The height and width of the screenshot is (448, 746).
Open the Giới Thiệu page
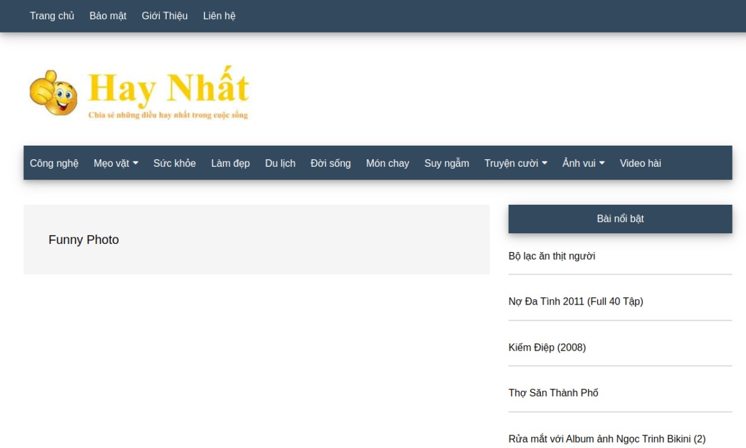click(x=164, y=16)
